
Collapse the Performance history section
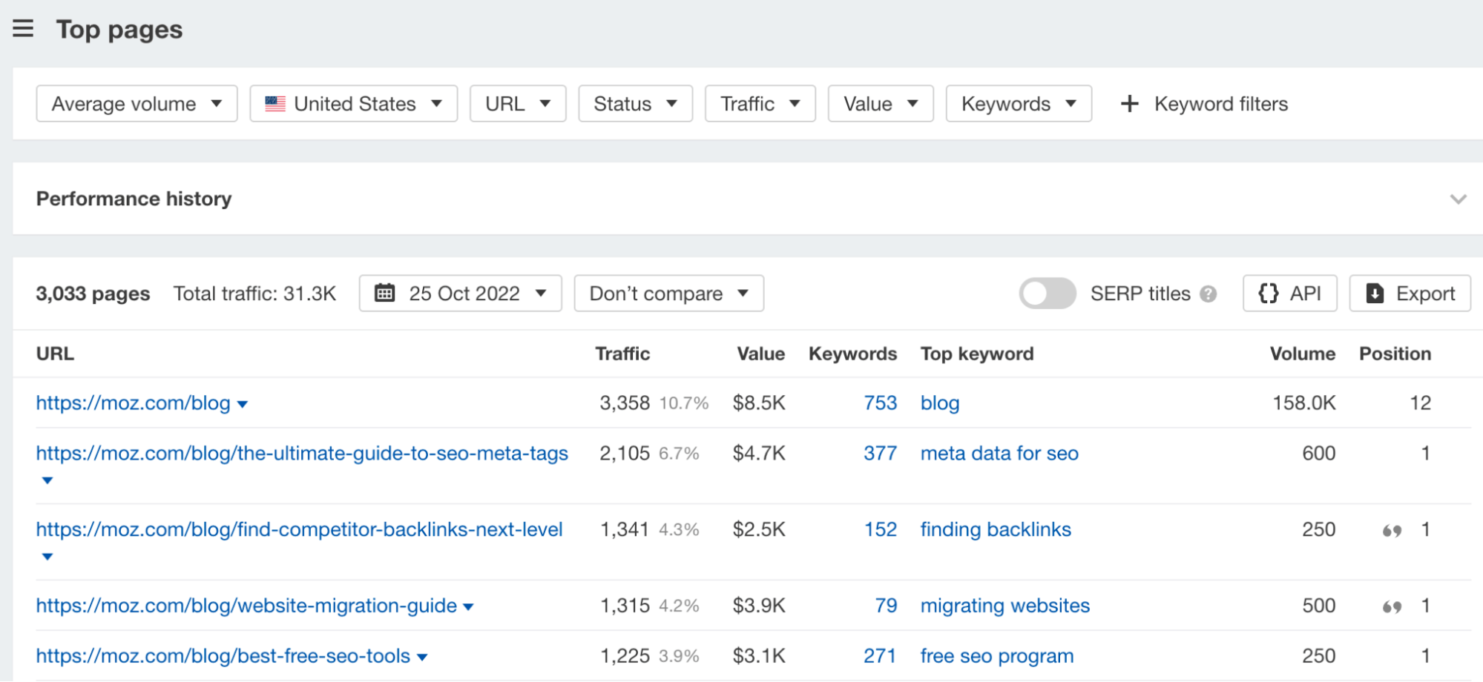1459,199
